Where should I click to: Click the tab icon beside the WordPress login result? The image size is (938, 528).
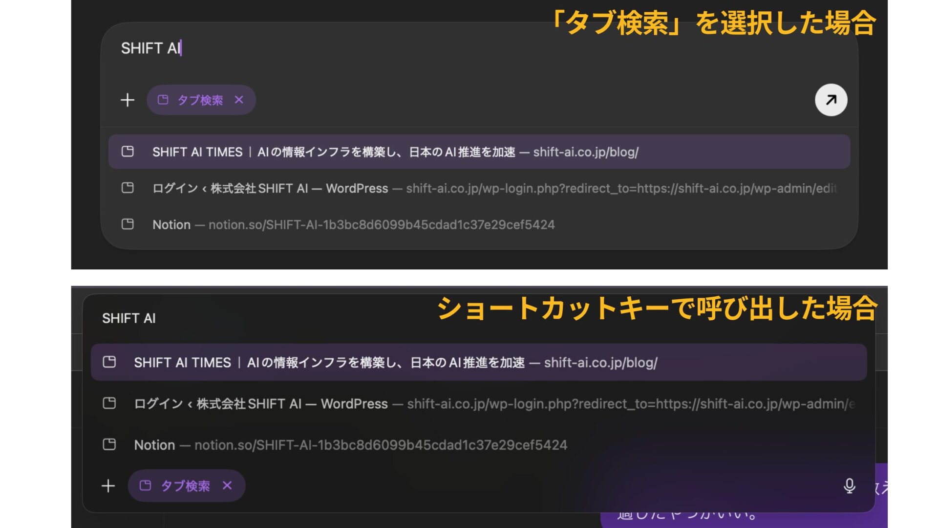[128, 188]
